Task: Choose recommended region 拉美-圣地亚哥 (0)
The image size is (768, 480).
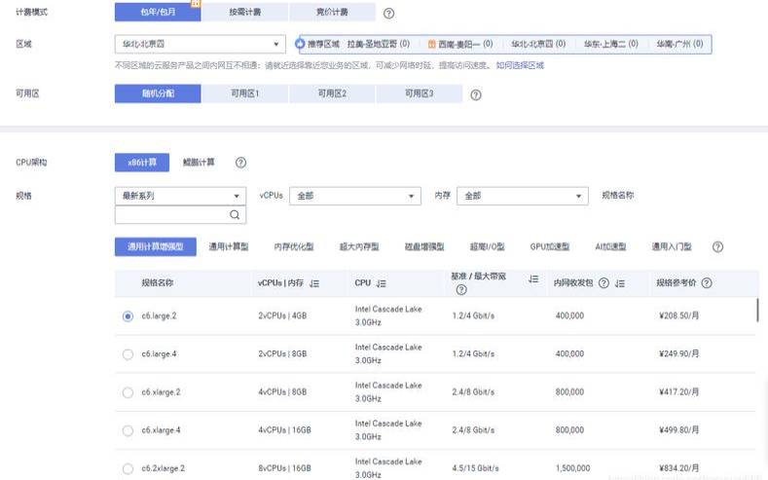Action: click(x=378, y=44)
